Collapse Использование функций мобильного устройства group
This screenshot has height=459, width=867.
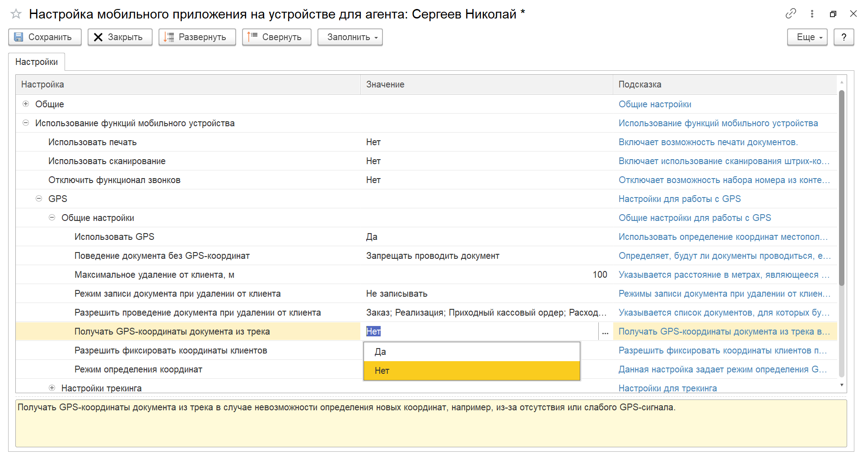tap(26, 123)
